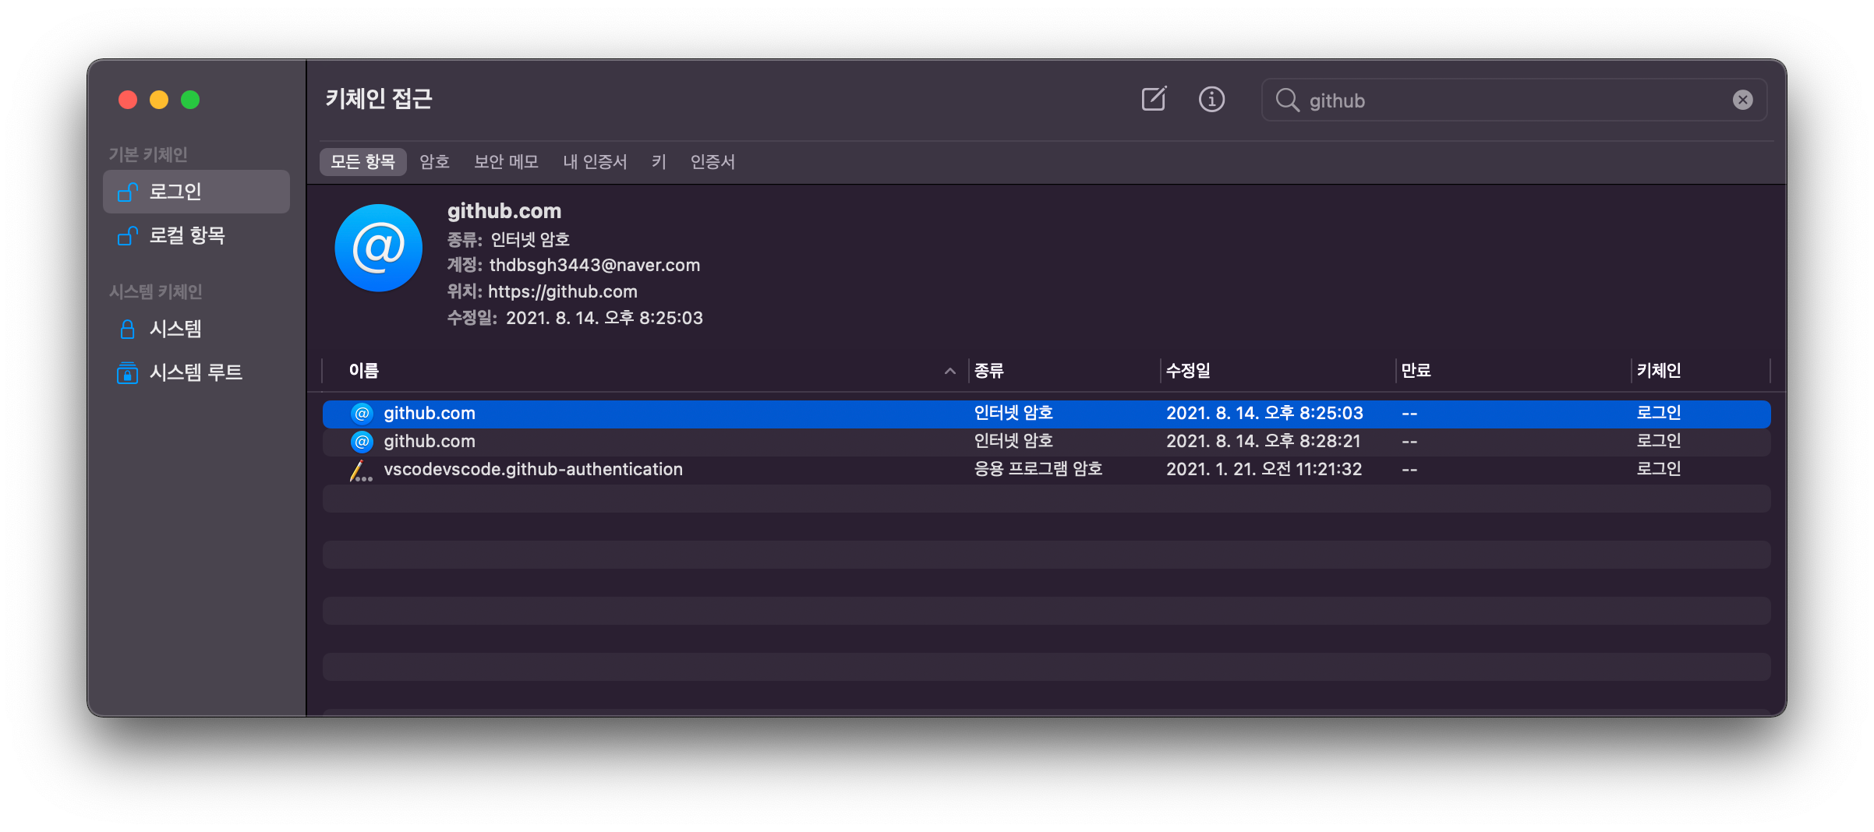The image size is (1874, 832).
Task: Click the new keychain item compose icon
Action: point(1154,99)
